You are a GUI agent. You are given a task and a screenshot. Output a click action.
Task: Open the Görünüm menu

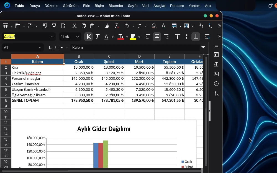click(71, 6)
